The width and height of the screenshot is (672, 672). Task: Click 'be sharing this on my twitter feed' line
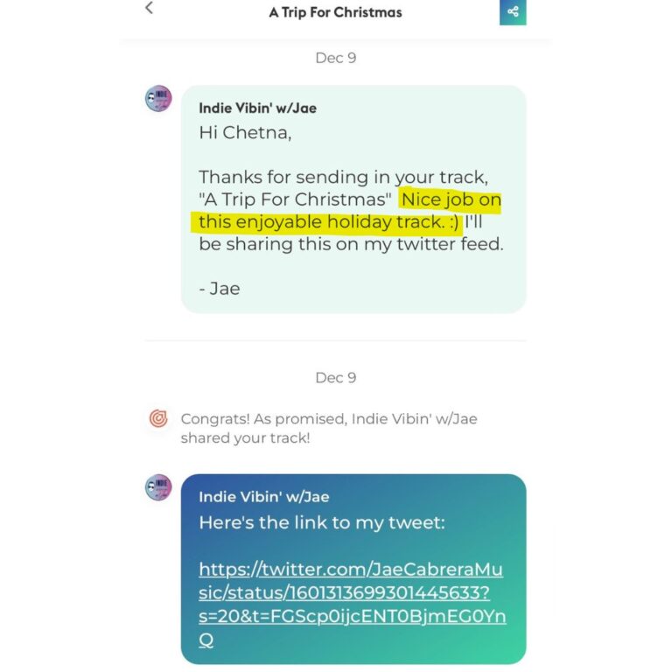(x=351, y=244)
